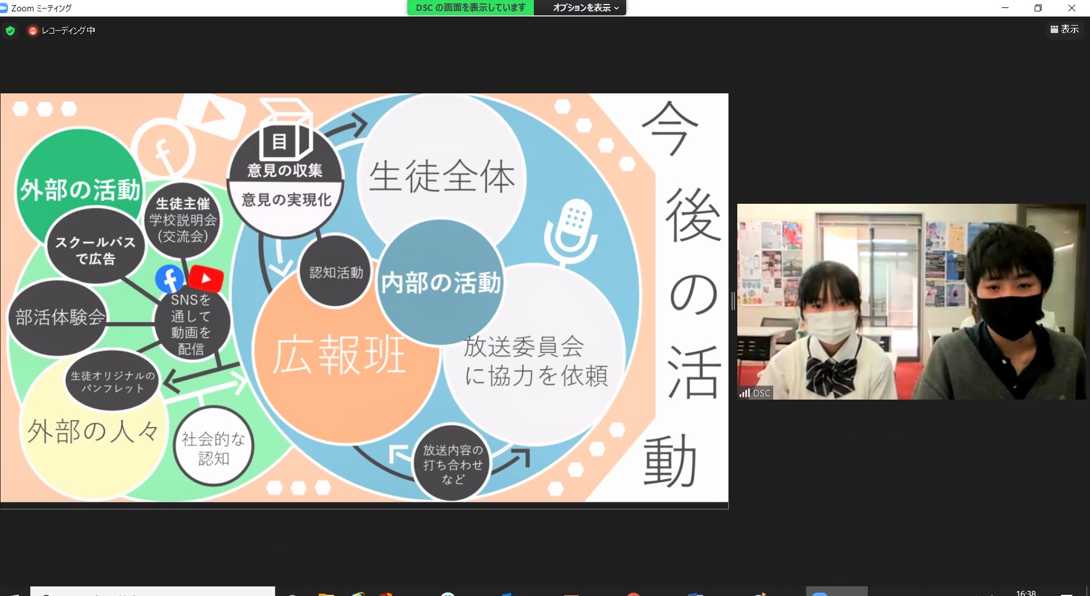Click the red recording indicator dot
1090x596 pixels.
pos(32,31)
